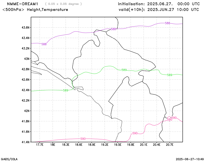Click the 18.3E longitude label
The width and height of the screenshot is (208, 161).
click(66, 145)
